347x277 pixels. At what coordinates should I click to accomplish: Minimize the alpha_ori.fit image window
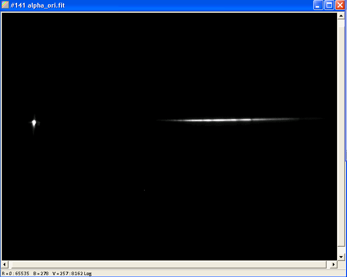click(318, 5)
